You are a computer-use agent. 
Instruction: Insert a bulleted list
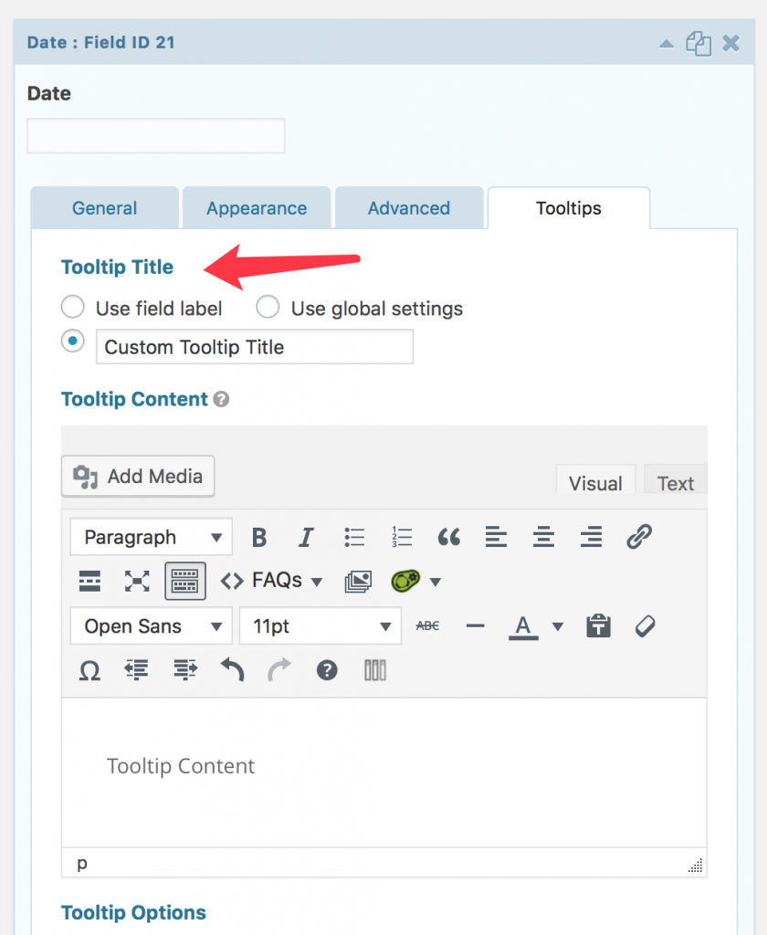click(x=354, y=537)
